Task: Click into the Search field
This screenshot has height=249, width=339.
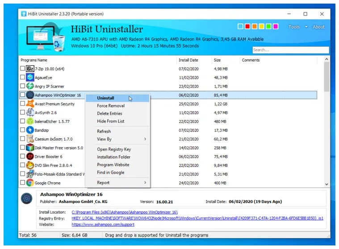Action: [291, 50]
